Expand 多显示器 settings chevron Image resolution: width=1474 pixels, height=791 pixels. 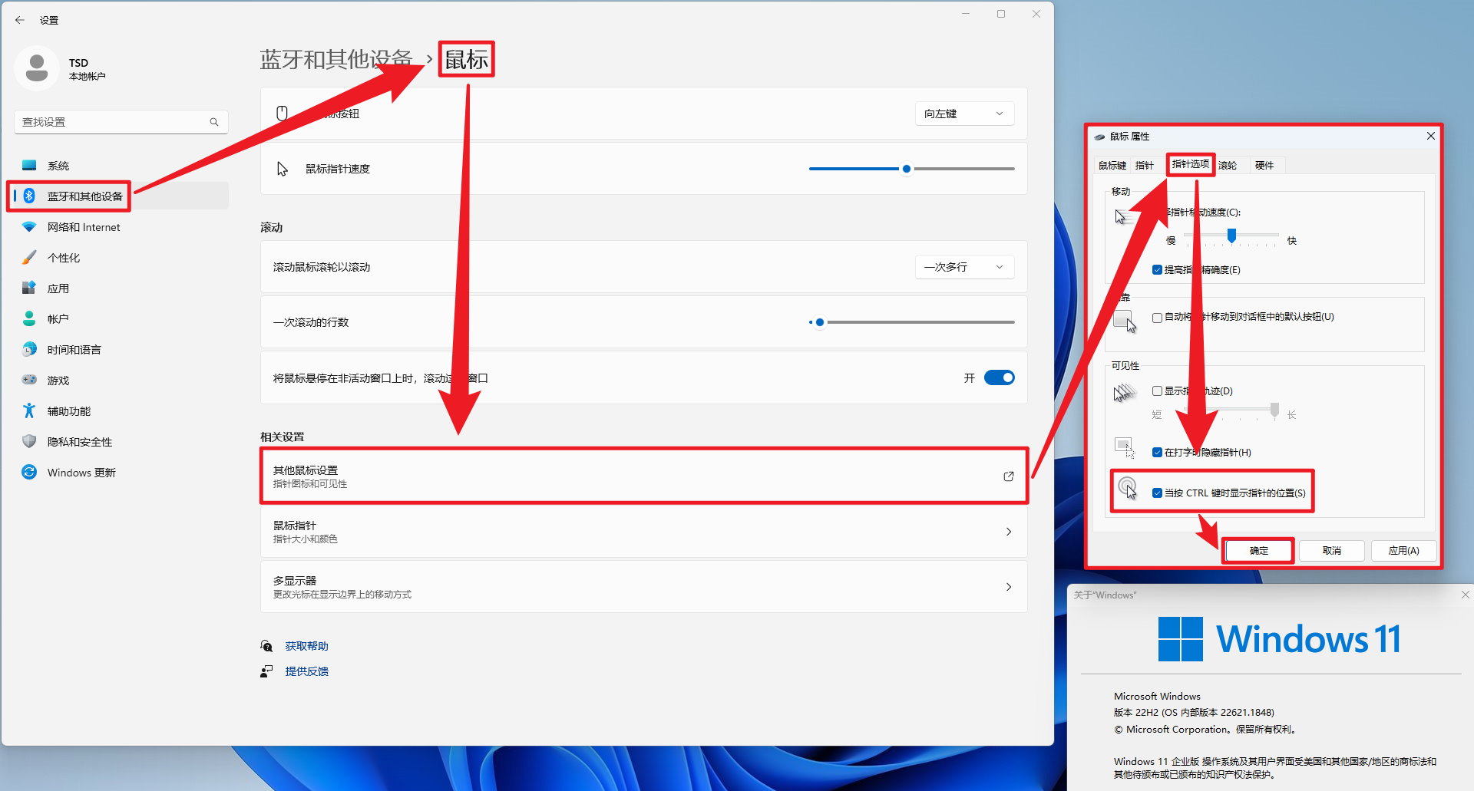point(1009,587)
